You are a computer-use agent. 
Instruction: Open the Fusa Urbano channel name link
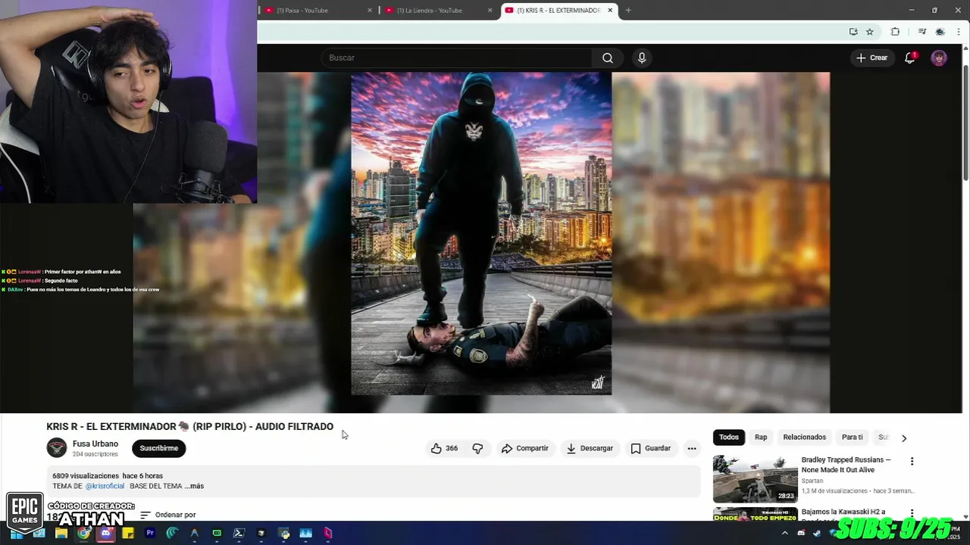[x=95, y=444]
